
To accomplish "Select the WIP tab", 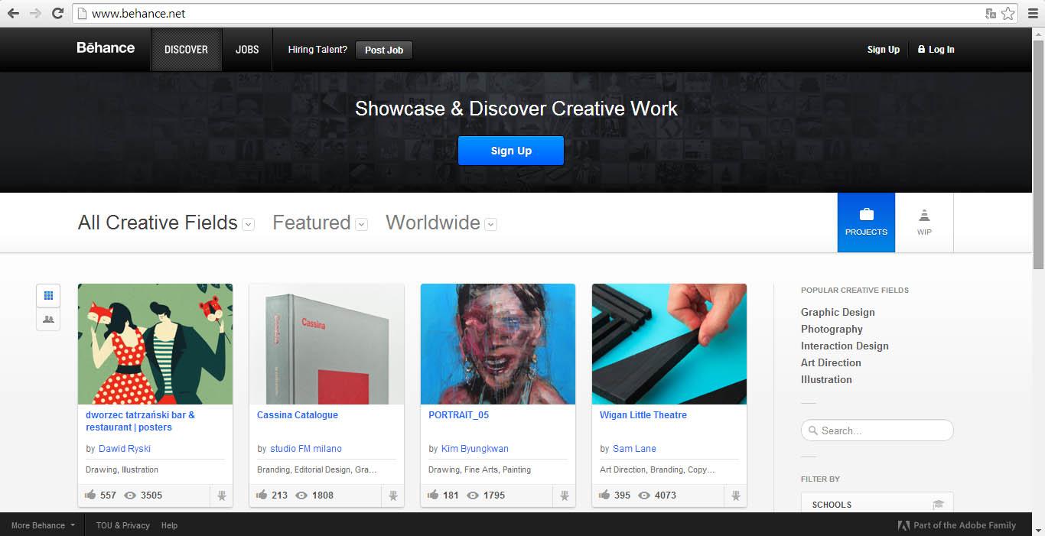I will 924,223.
